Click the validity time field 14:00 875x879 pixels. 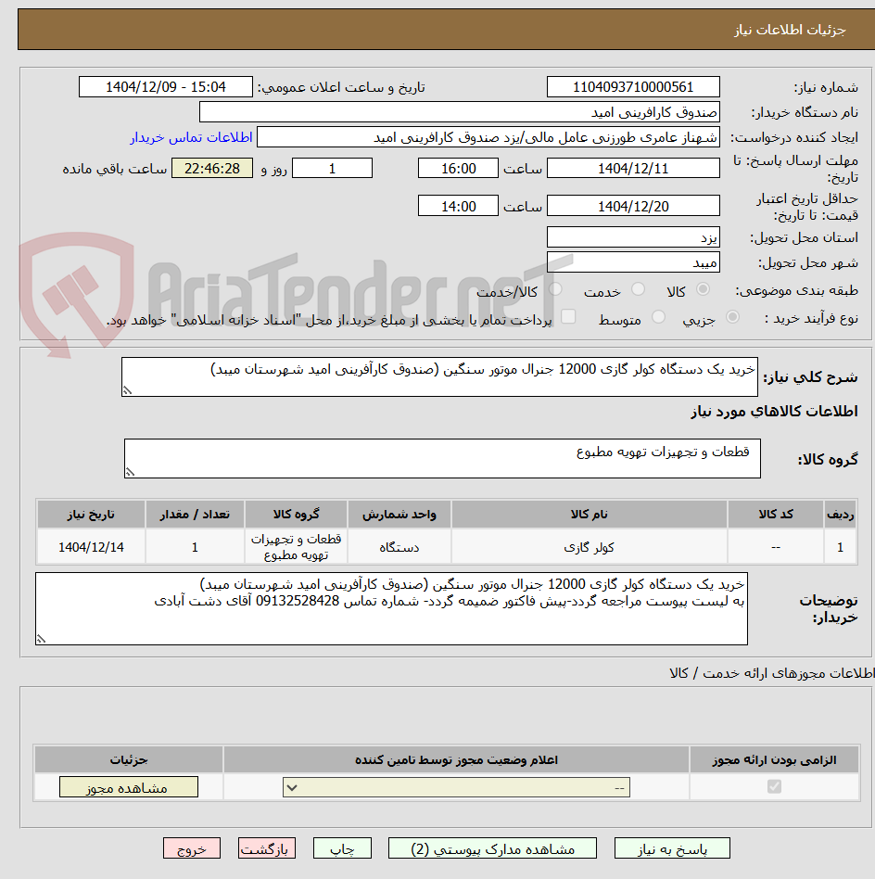click(458, 206)
